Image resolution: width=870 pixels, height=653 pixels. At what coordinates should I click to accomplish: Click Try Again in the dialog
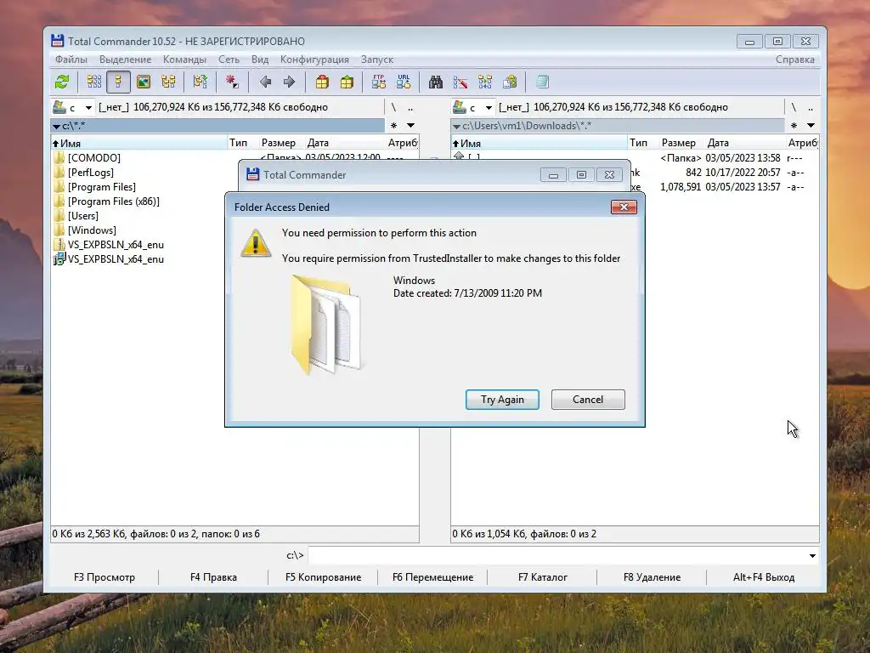[502, 400]
